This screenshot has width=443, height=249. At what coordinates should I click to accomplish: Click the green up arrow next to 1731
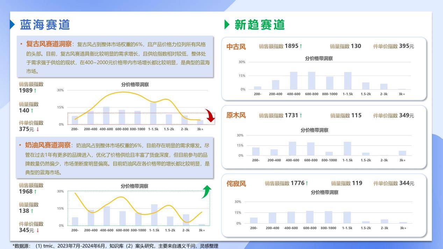(x=301, y=115)
